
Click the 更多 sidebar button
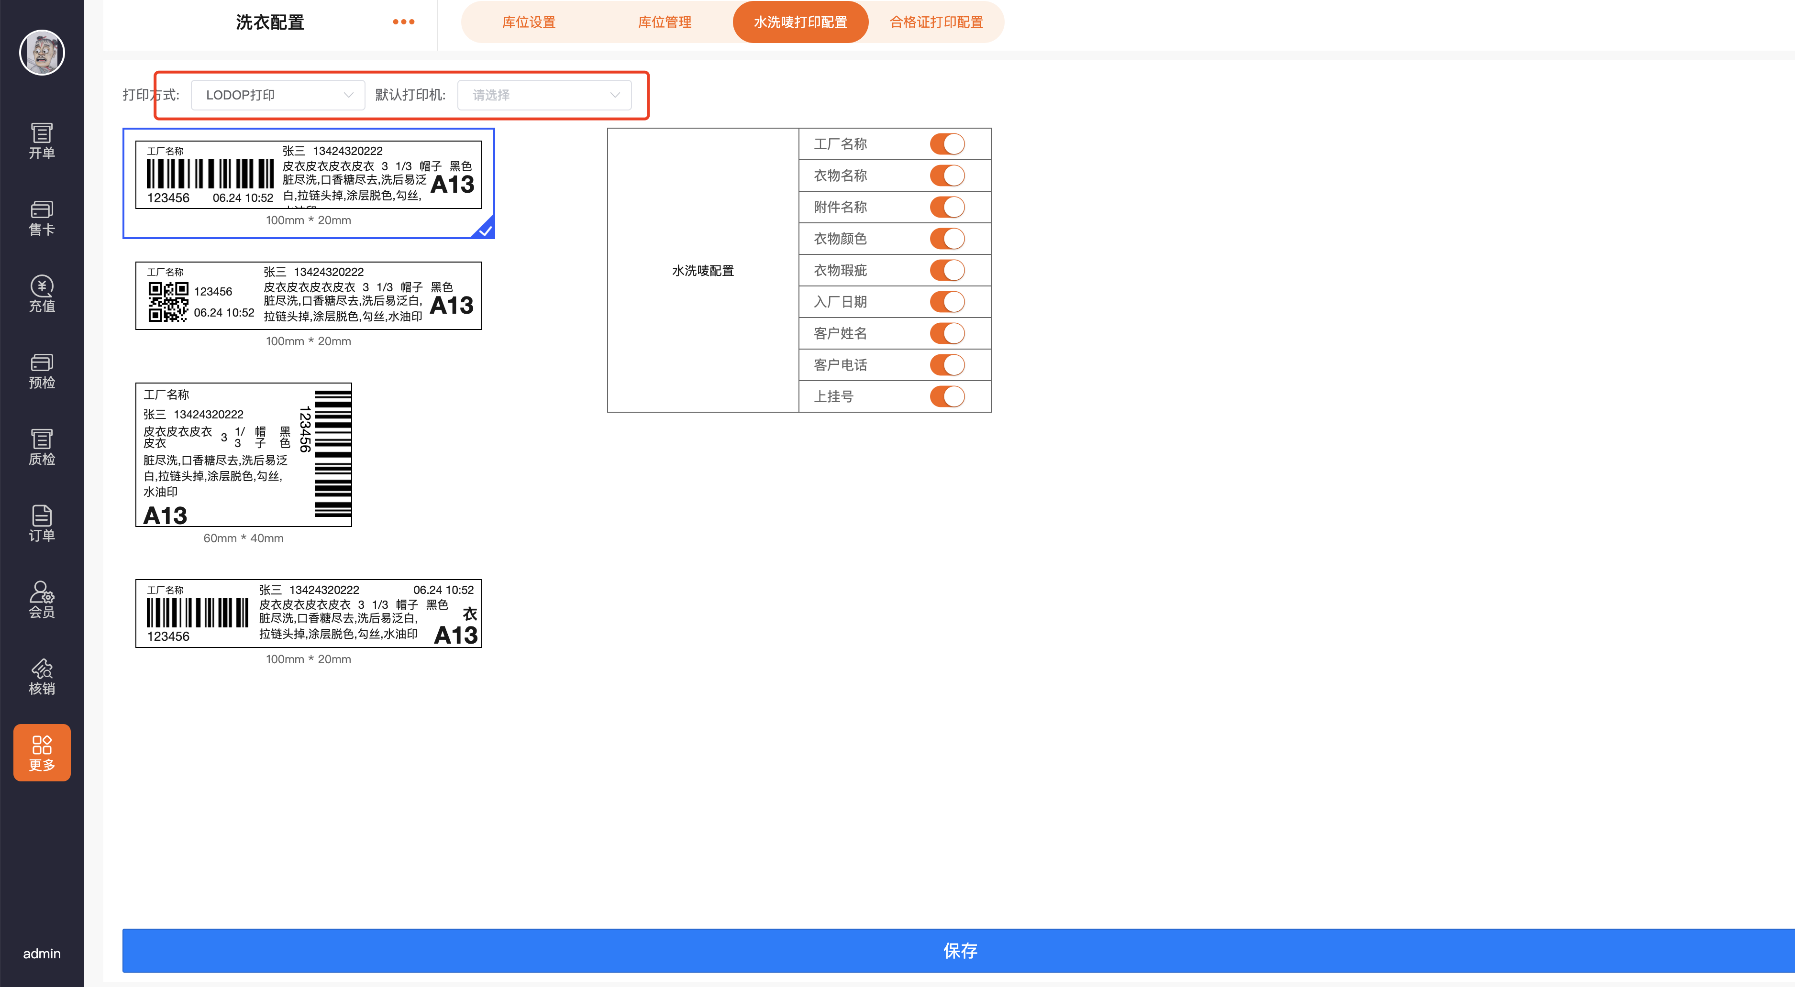42,752
